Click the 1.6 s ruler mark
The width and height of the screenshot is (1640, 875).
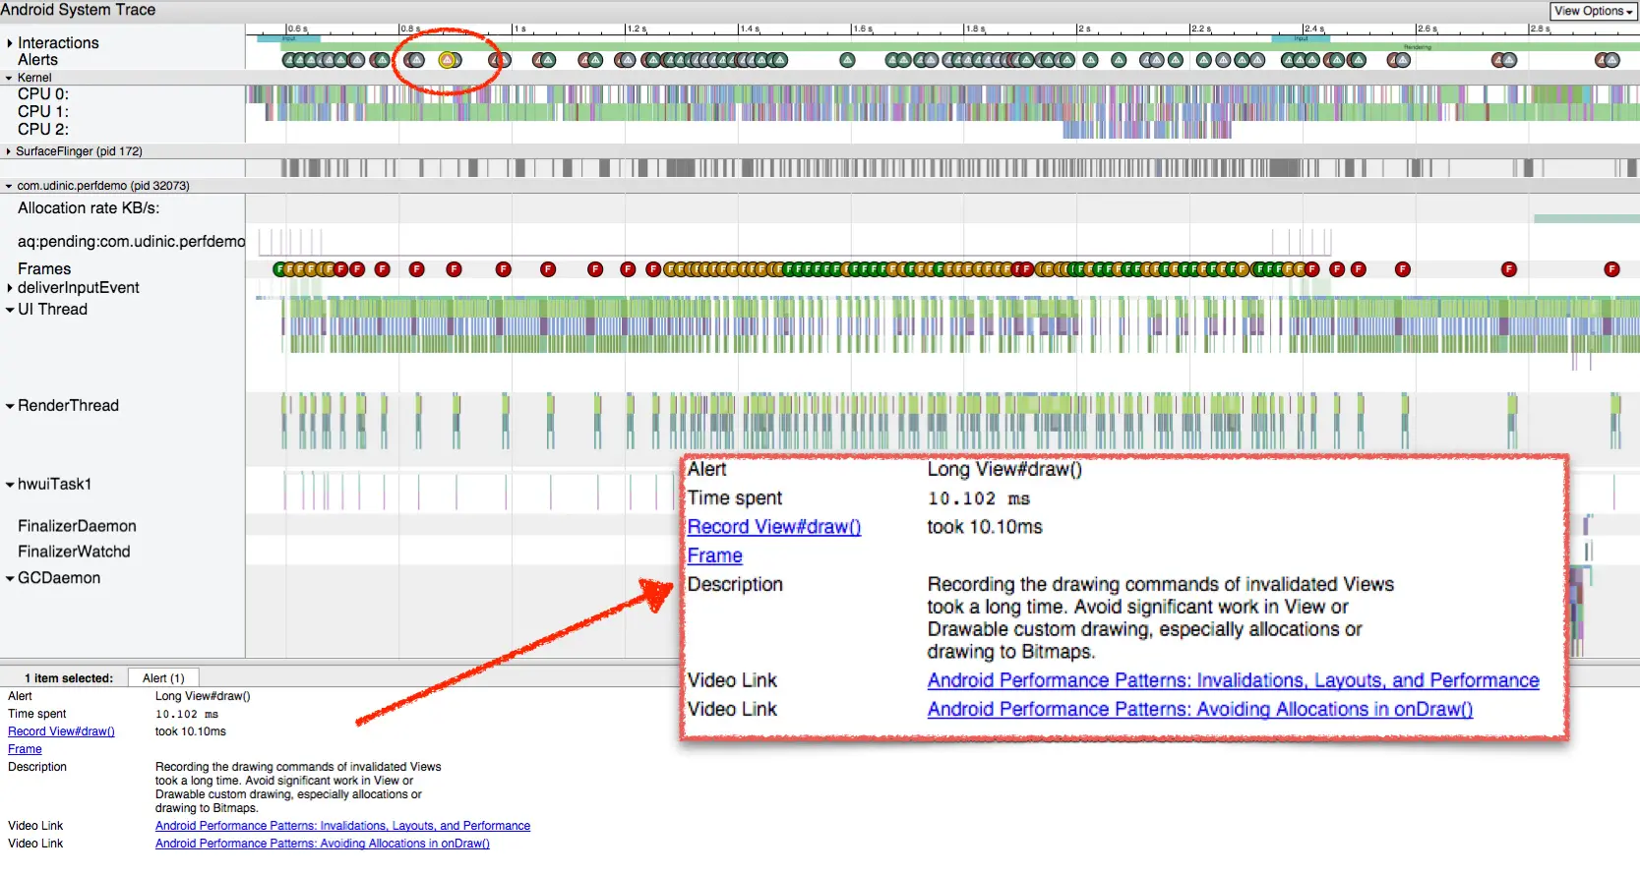863,29
